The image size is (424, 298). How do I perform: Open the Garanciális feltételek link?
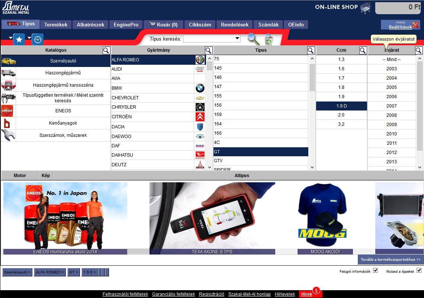[x=173, y=294]
